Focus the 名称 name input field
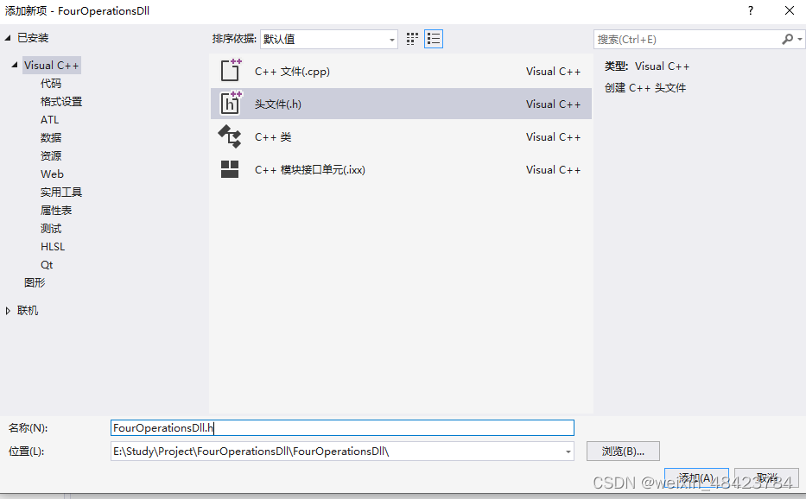Image resolution: width=806 pixels, height=499 pixels. 342,427
